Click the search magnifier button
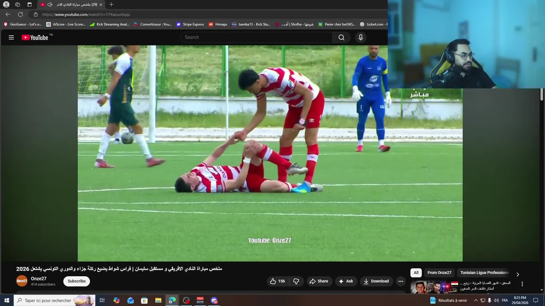The image size is (545, 306). tap(341, 37)
